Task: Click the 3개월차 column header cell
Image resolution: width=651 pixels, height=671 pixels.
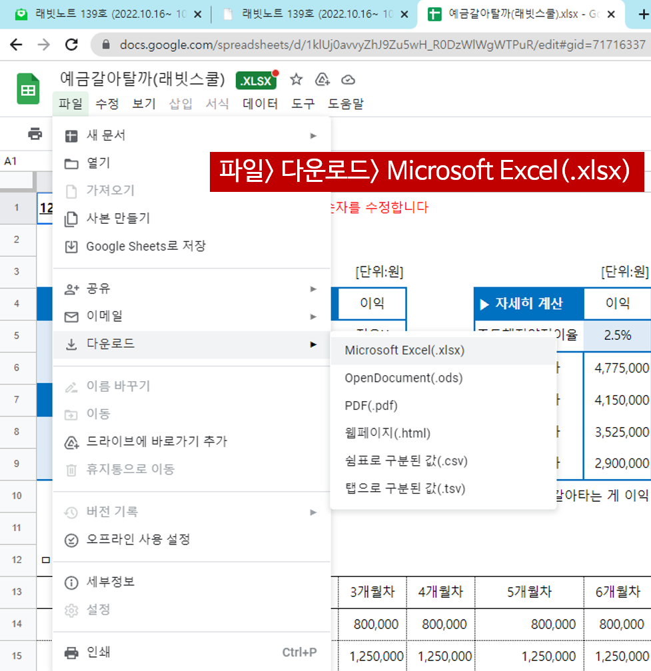Action: coord(372,592)
